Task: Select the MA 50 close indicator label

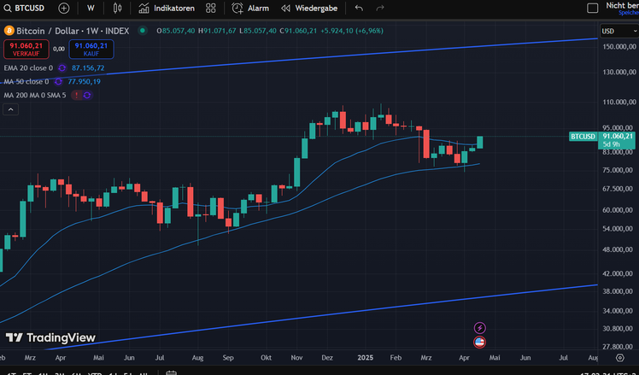Action: [x=26, y=81]
